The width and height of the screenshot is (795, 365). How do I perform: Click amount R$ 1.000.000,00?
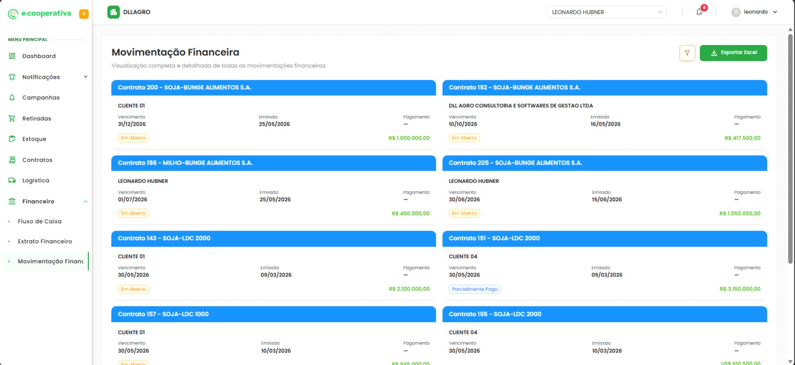409,138
